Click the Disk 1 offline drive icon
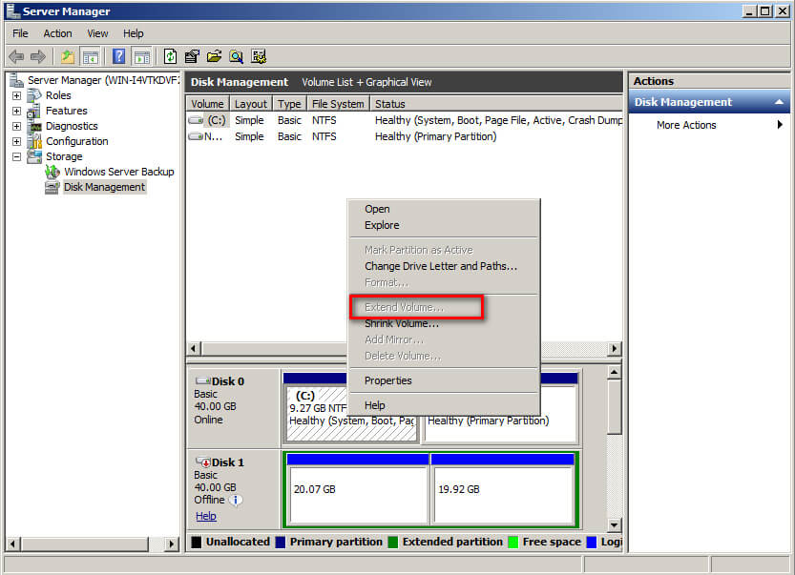 pyautogui.click(x=202, y=462)
